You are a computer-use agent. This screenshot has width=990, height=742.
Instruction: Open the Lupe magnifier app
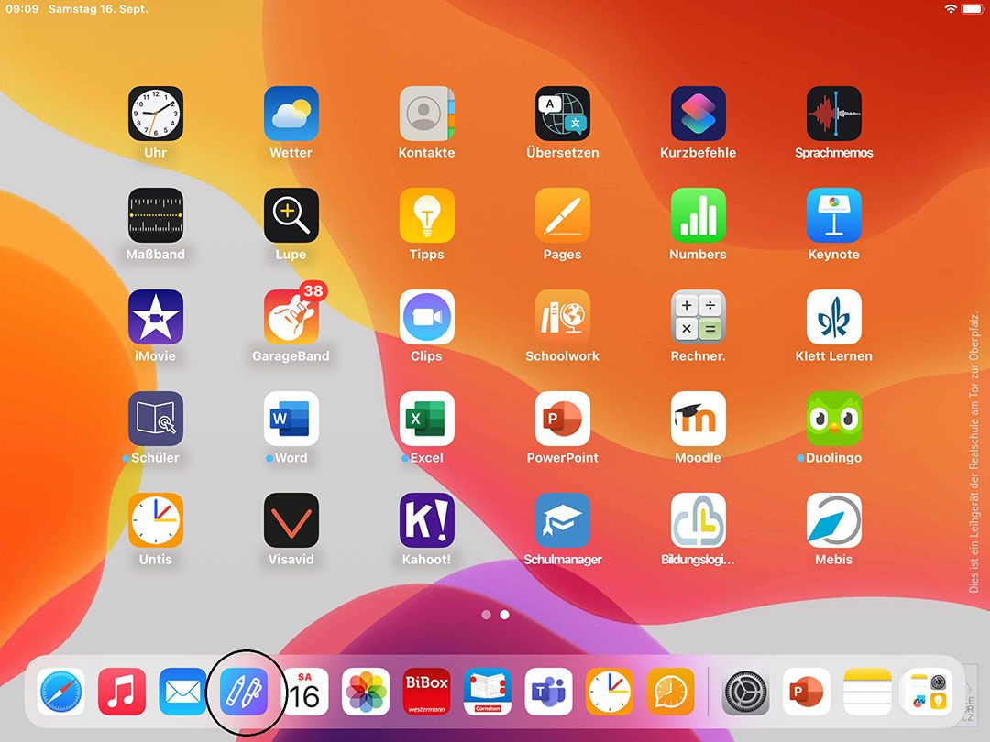click(x=291, y=215)
